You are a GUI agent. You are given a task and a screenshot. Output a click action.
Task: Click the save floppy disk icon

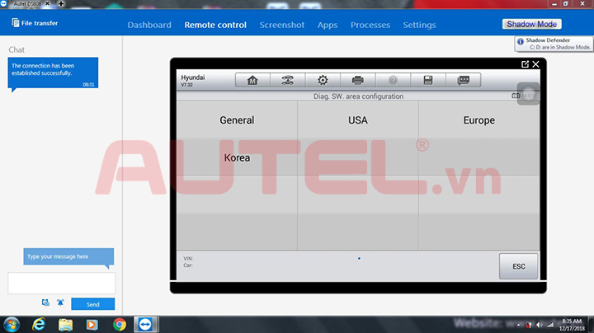(x=428, y=80)
